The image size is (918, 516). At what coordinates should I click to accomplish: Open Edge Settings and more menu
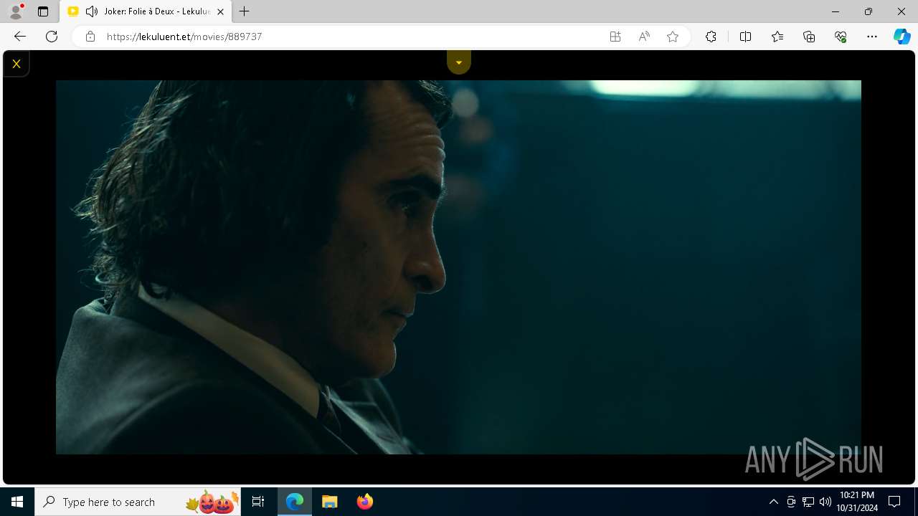point(872,37)
